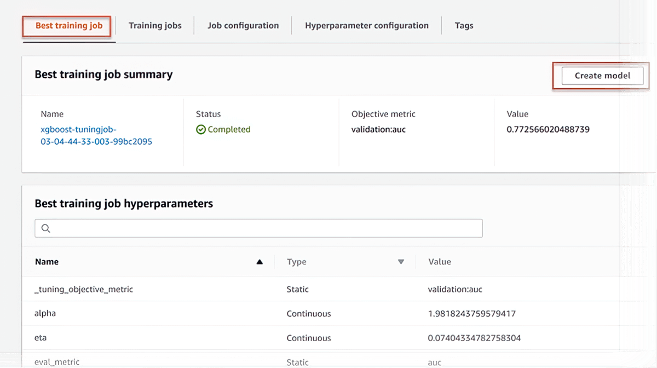Click the magnifying glass search icon
Viewport: 657px width, 368px height.
[x=46, y=228]
